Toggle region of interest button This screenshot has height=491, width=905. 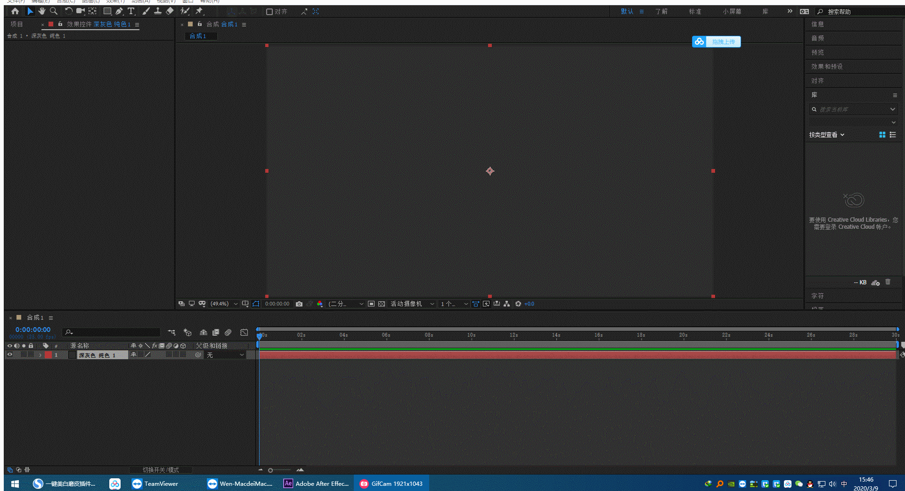371,304
